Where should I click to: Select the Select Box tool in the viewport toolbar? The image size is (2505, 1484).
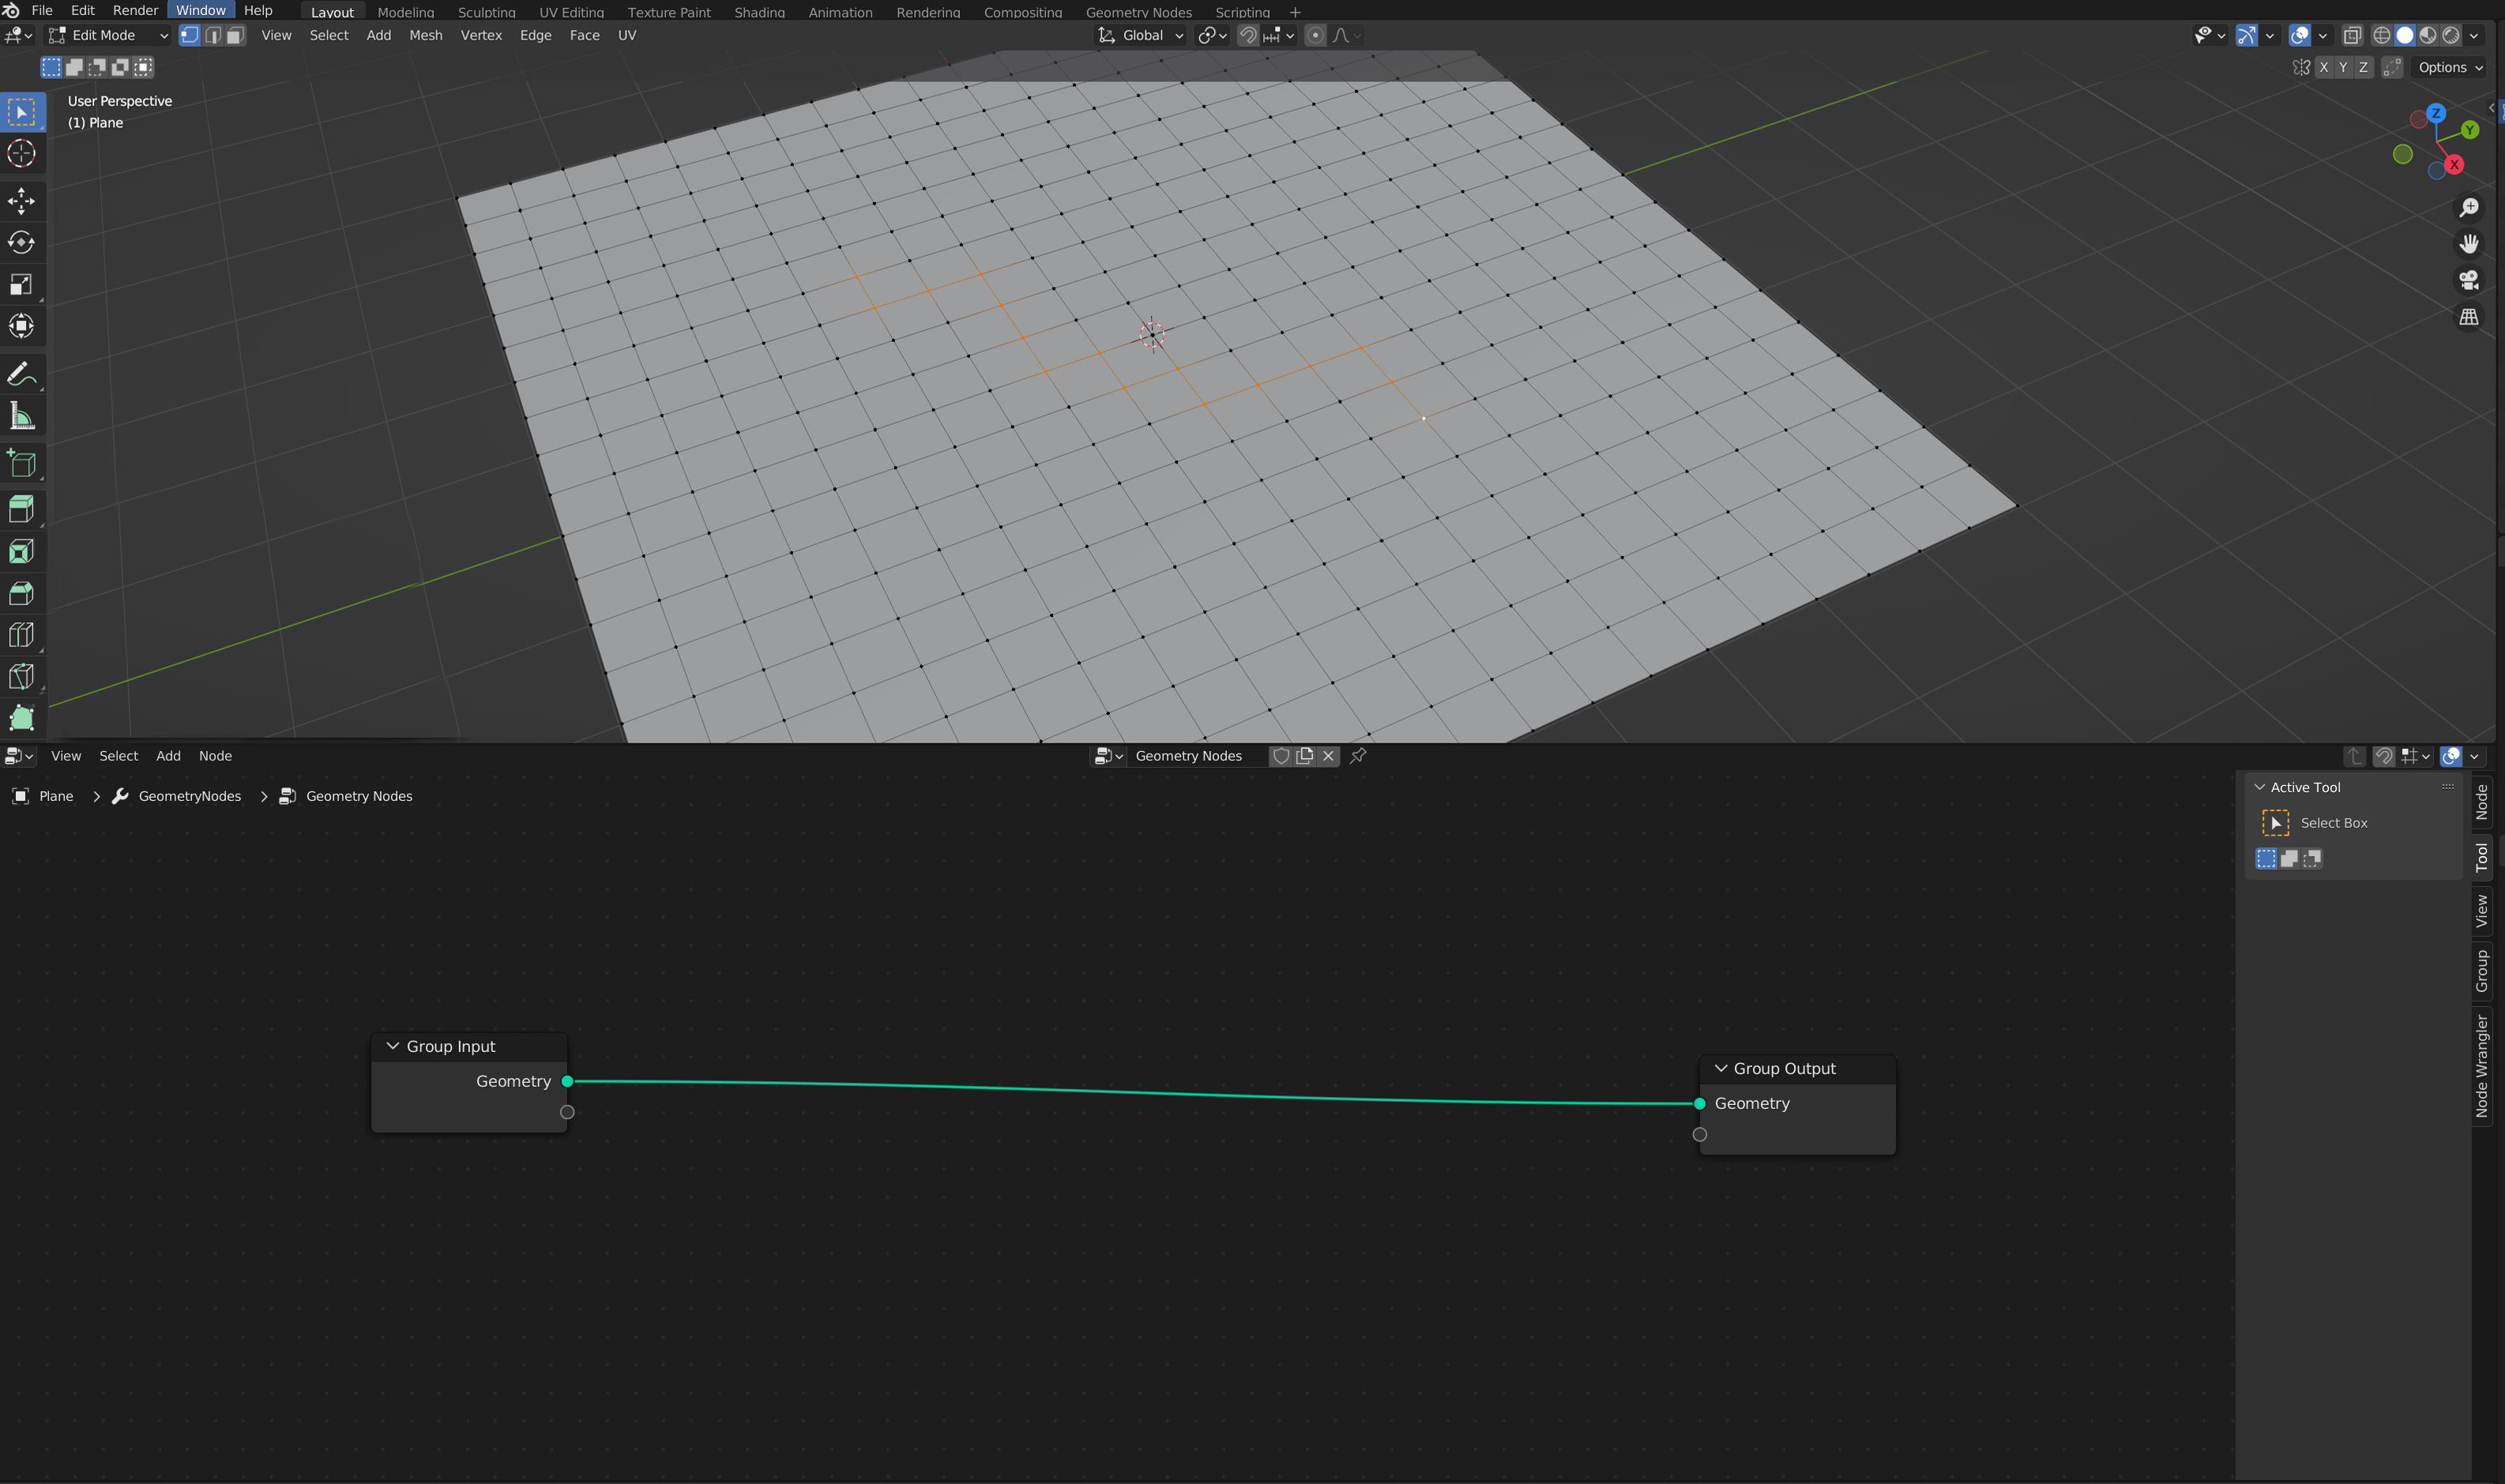pyautogui.click(x=21, y=112)
